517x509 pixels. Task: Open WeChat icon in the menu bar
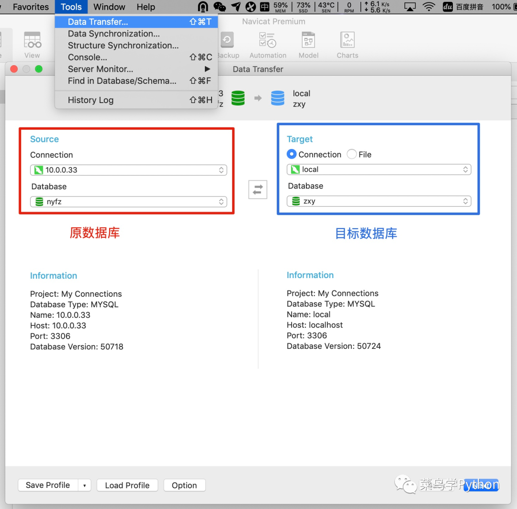[x=220, y=7]
